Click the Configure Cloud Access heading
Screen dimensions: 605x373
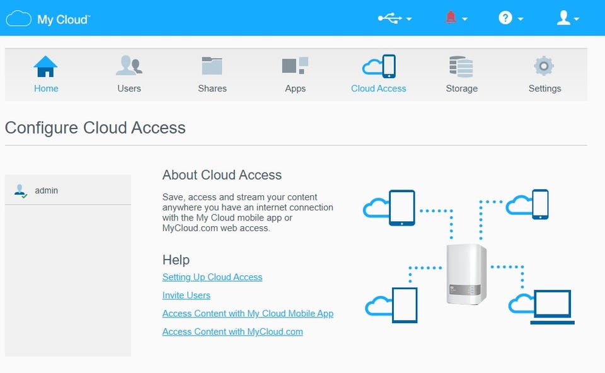95,128
